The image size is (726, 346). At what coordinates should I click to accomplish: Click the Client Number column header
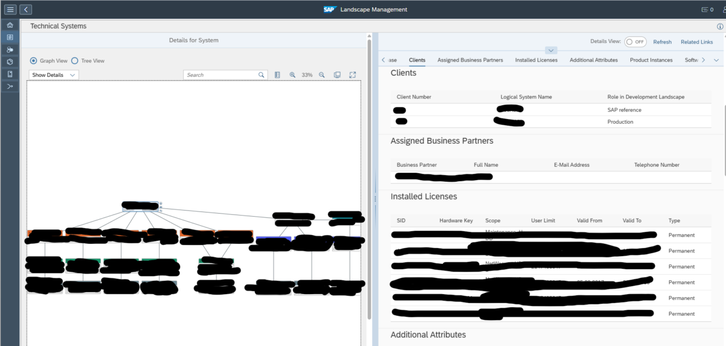(414, 97)
